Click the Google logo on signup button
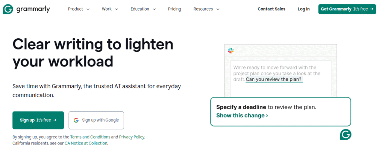The width and height of the screenshot is (385, 161). click(x=76, y=120)
